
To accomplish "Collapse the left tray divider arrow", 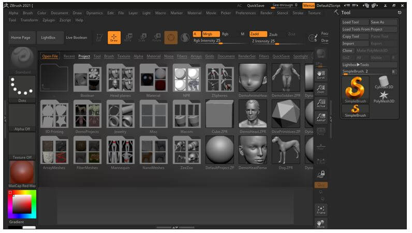I will (x=5, y=119).
